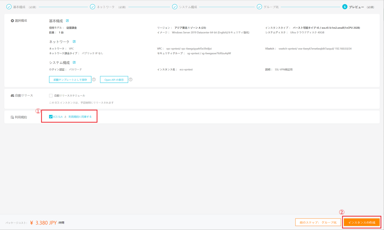Click the checkmark icon of グループ化 step
384x230 pixels.
pos(260,7)
